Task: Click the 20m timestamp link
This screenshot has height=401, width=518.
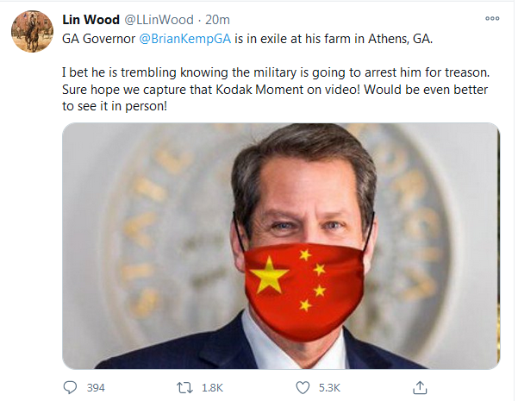Action: click(217, 20)
